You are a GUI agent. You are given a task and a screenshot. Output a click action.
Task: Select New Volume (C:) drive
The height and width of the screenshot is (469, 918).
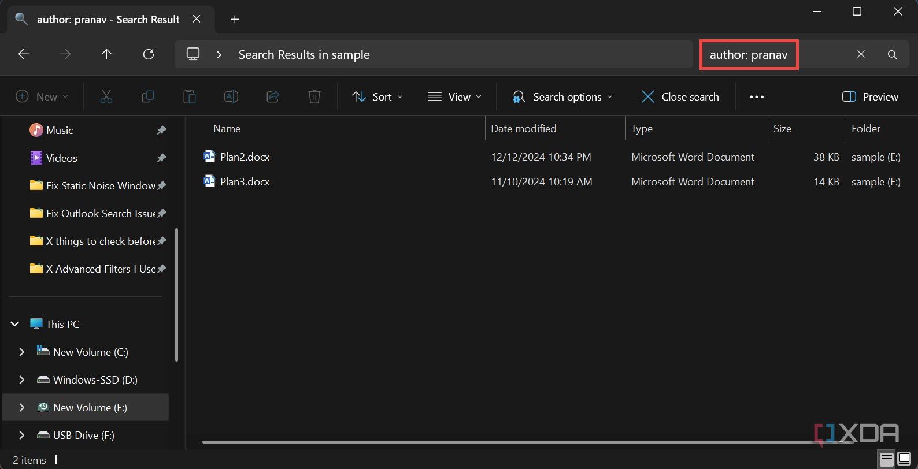[x=91, y=352]
